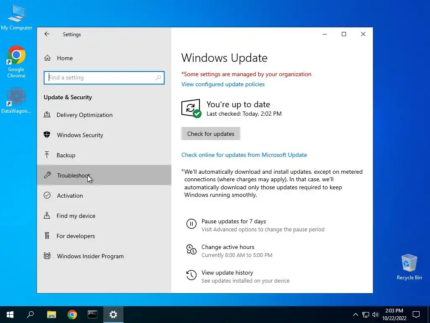Open Change active hours
This screenshot has height=323, width=430.
(x=228, y=247)
